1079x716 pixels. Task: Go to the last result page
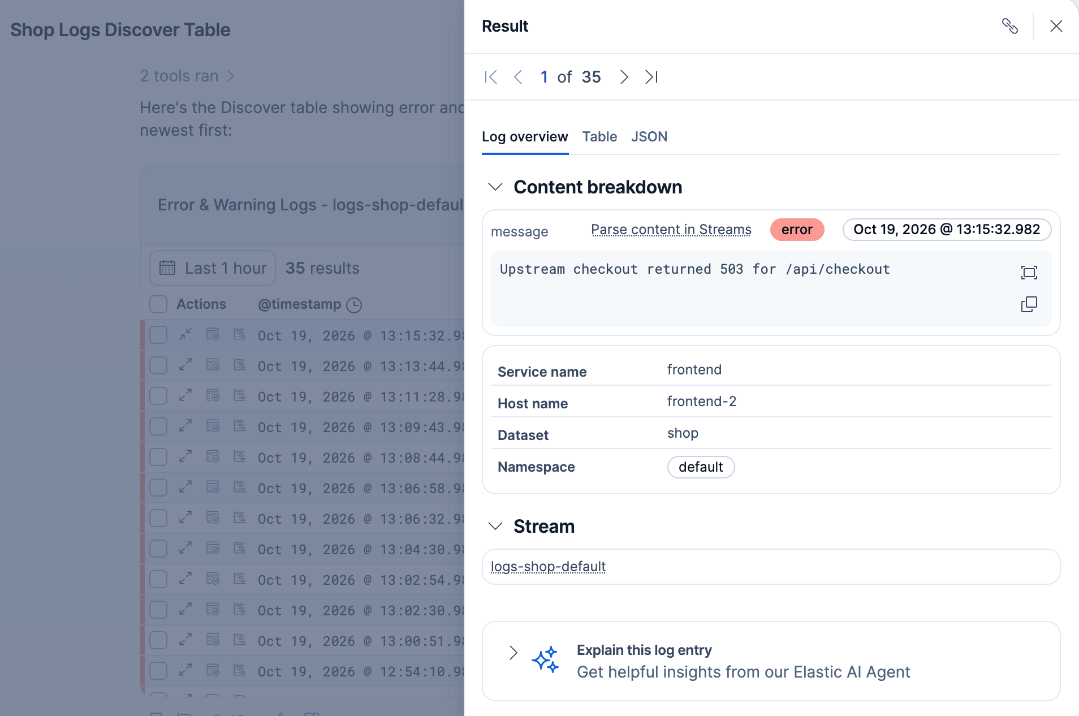click(651, 77)
